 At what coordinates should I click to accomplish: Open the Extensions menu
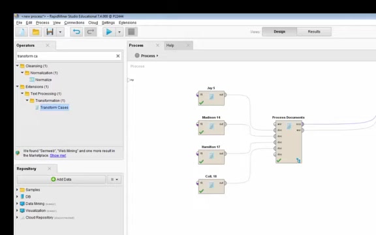pos(127,23)
